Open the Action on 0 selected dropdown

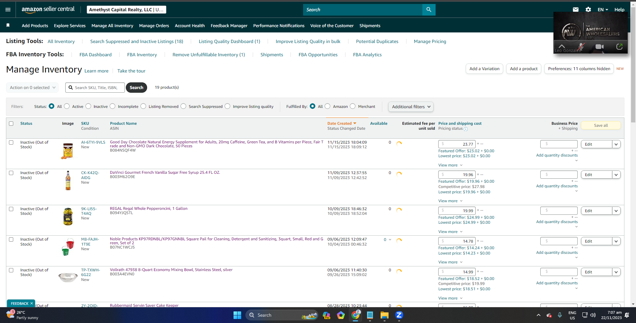coord(32,87)
